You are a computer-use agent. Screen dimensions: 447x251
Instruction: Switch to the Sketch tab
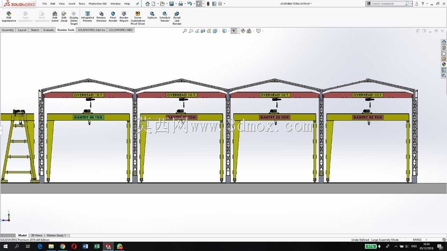[35, 30]
